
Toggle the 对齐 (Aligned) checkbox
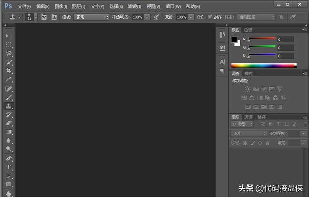tap(210, 17)
